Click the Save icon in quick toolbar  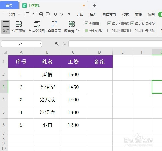[x=27, y=14]
